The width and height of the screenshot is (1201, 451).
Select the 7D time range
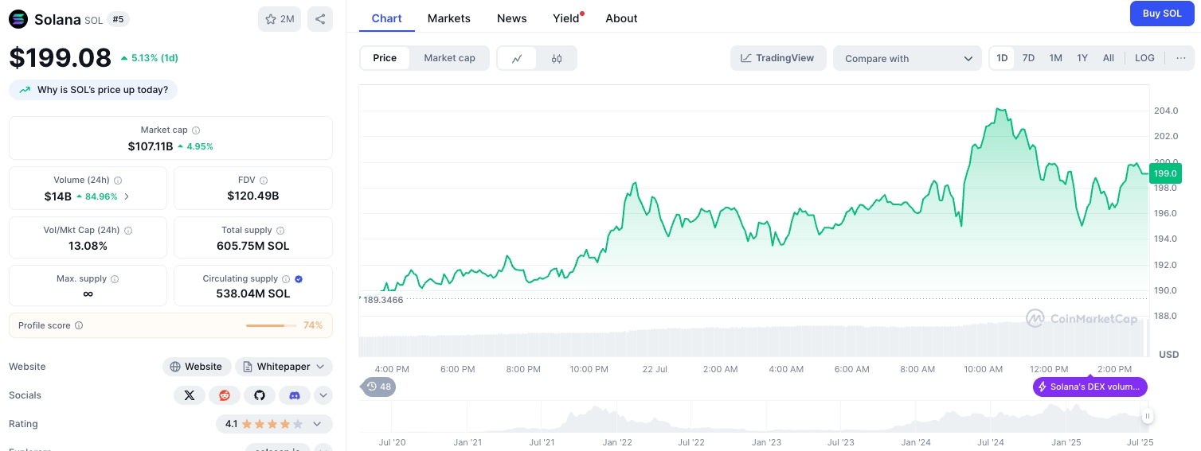[1028, 58]
